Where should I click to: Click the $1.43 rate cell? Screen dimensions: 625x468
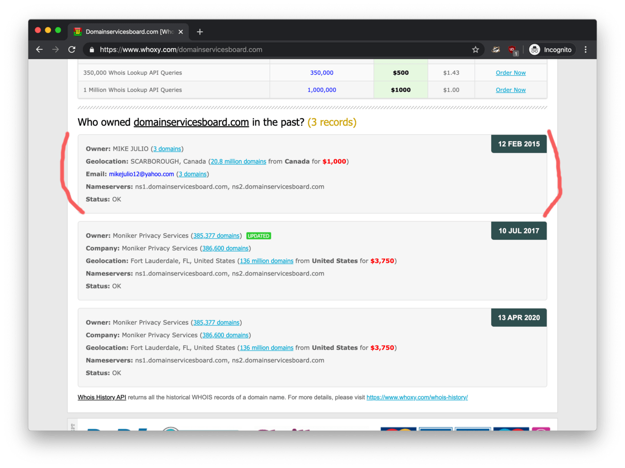click(451, 73)
